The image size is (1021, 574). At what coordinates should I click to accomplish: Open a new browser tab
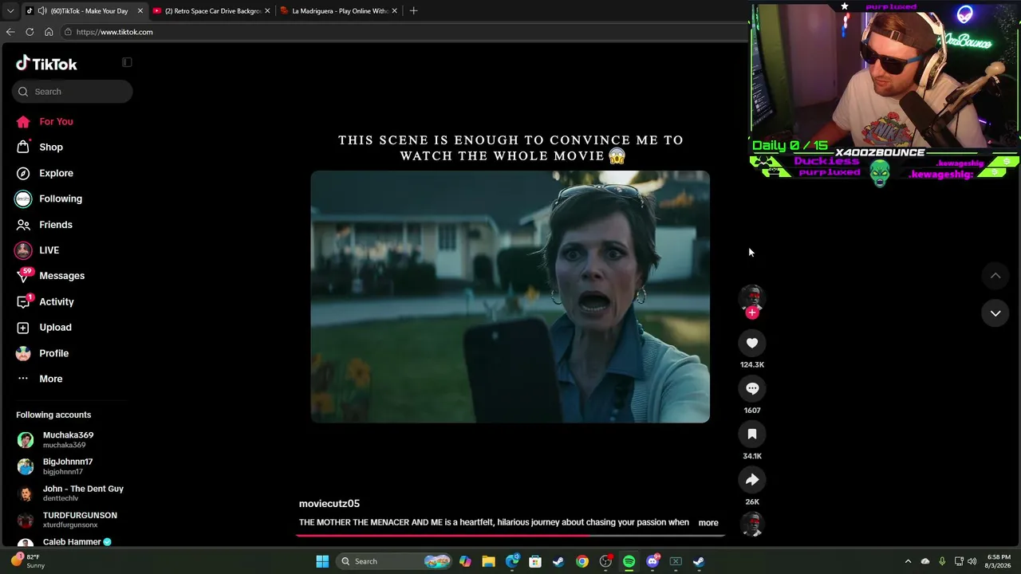point(413,11)
